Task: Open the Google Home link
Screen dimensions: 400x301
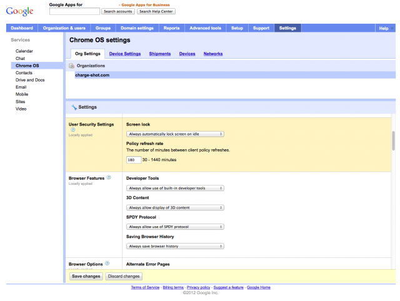Action: tap(259, 287)
